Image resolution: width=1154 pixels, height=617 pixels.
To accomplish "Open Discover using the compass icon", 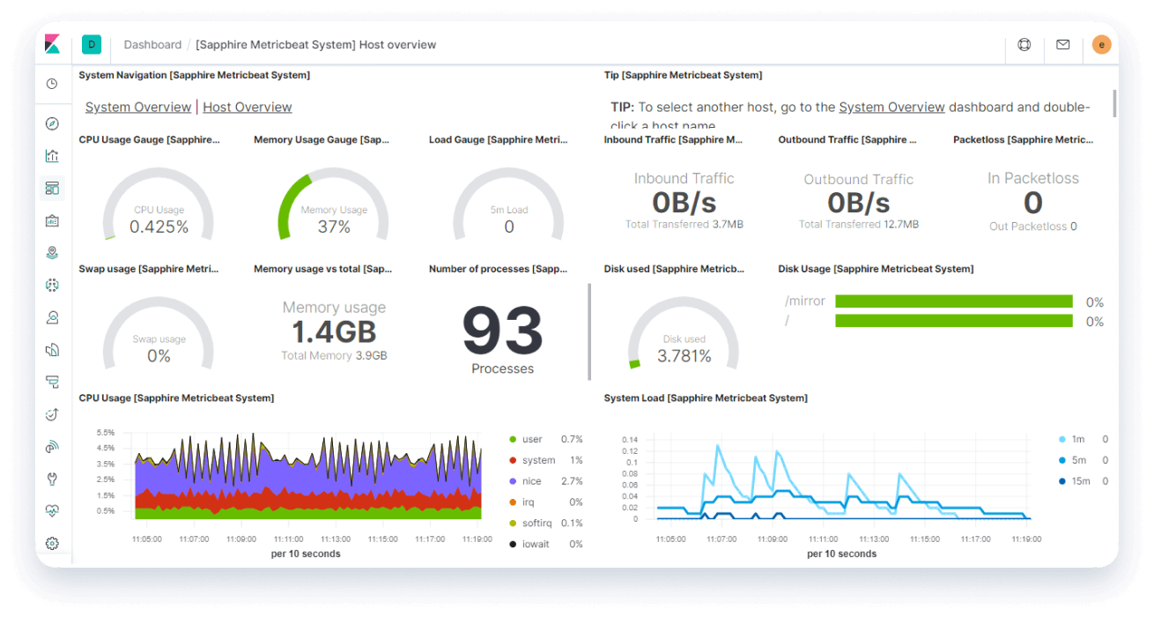I will coord(52,123).
